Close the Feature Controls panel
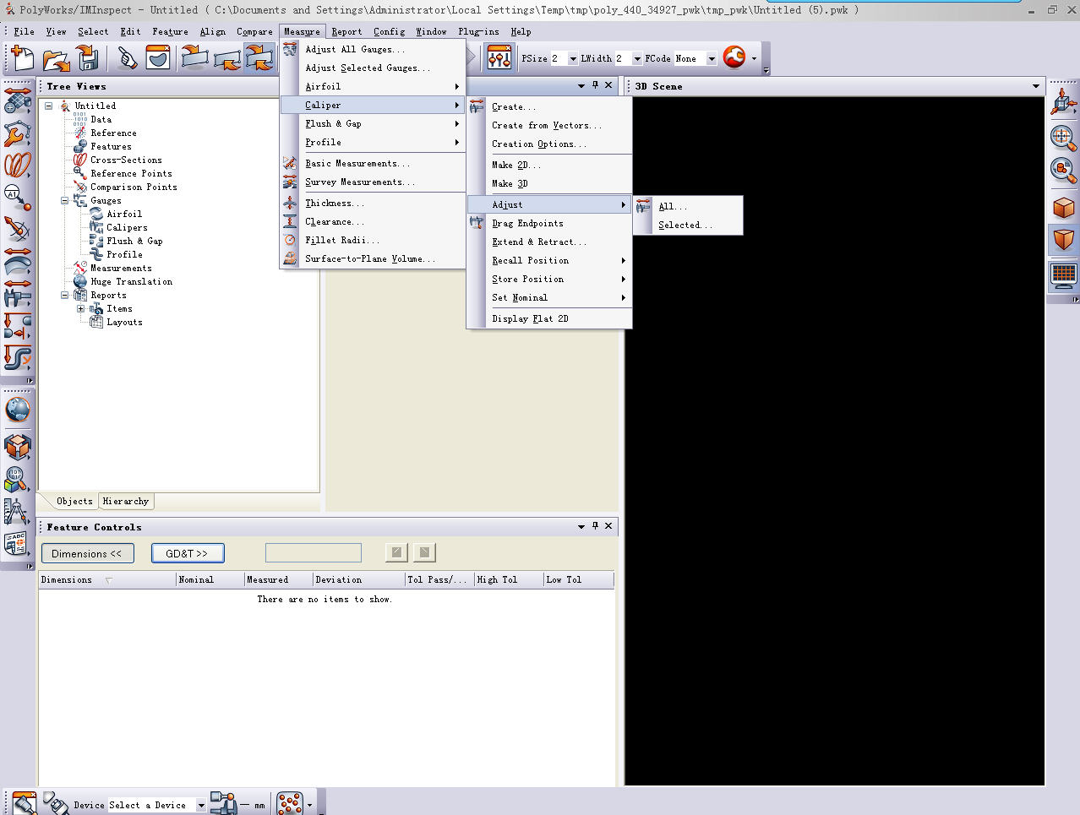The width and height of the screenshot is (1080, 815). coord(608,525)
